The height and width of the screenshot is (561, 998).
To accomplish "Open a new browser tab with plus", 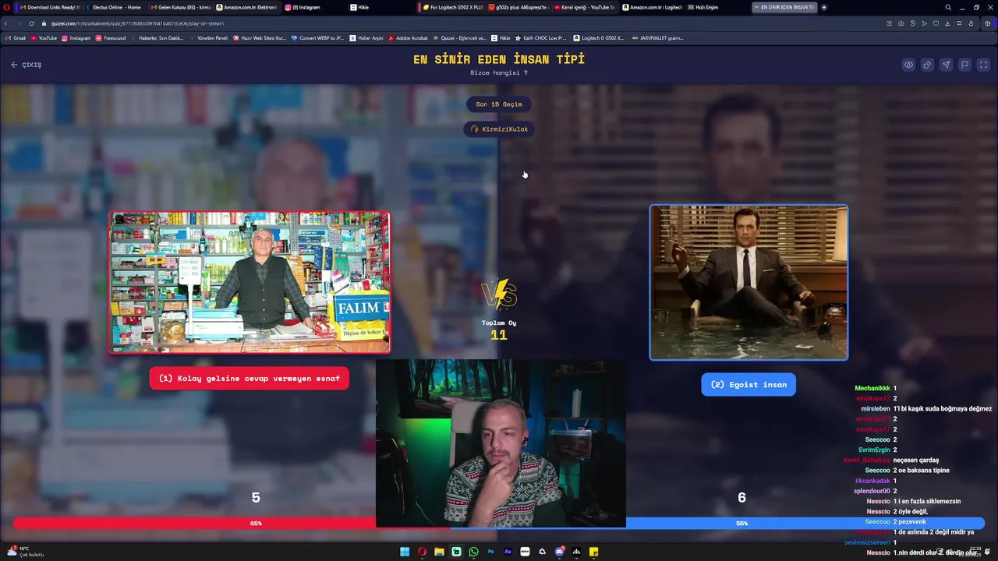I will pos(824,7).
